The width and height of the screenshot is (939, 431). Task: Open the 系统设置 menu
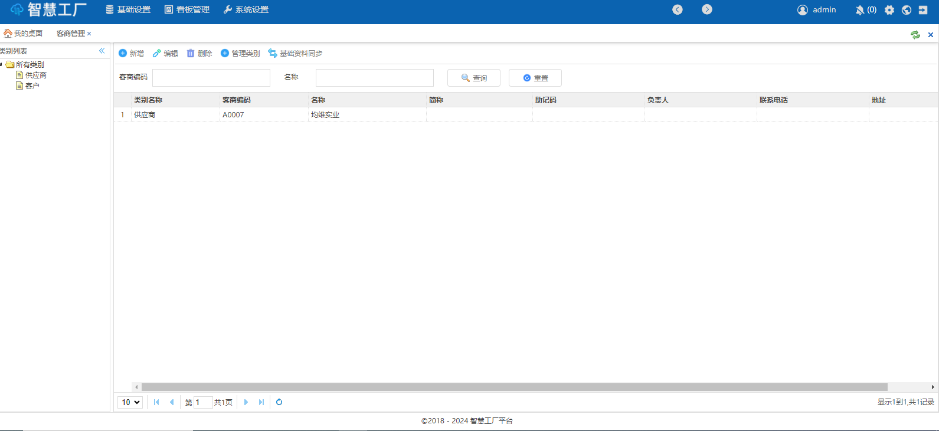(246, 10)
